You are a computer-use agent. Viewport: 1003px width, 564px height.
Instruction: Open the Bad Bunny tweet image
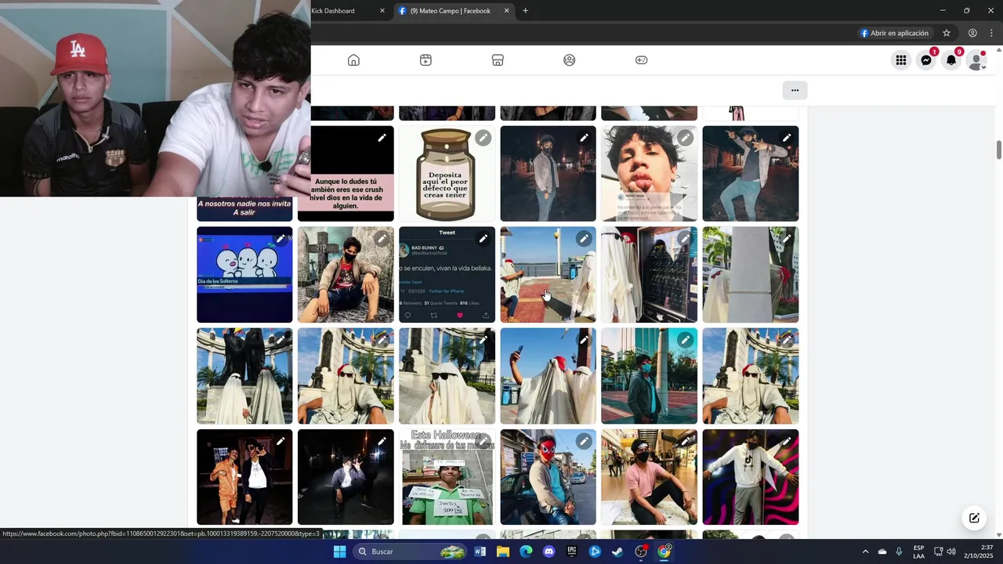(x=447, y=275)
